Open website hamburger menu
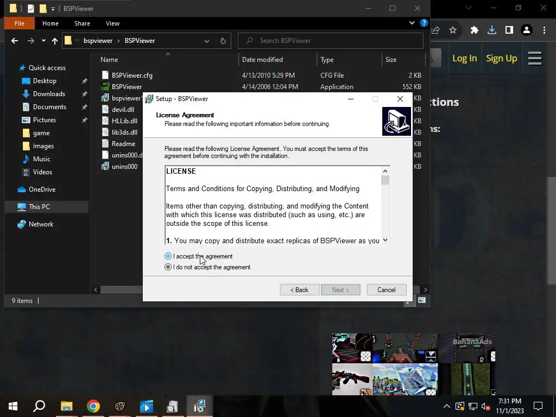Screen dimensions: 556x417 (535, 59)
